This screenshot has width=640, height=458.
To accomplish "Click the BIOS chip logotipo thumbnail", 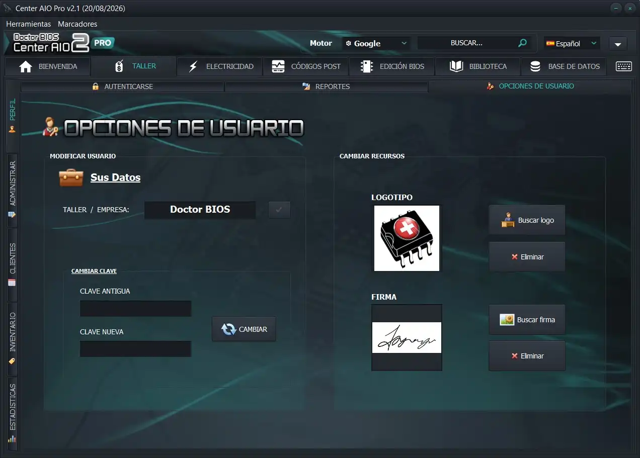I will tap(407, 238).
